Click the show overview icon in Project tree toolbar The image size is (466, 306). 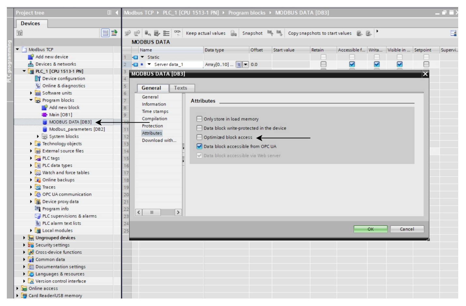click(114, 33)
